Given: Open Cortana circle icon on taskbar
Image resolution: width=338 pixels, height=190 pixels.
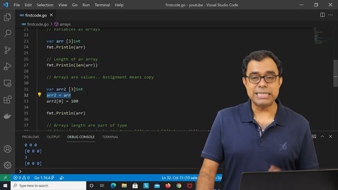Looking at the screenshot, I should tap(91, 186).
